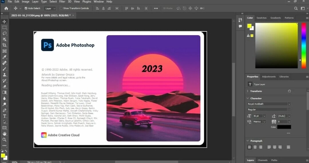Select the Zoom tool
Viewport: 309px width, 163px height.
(4, 140)
